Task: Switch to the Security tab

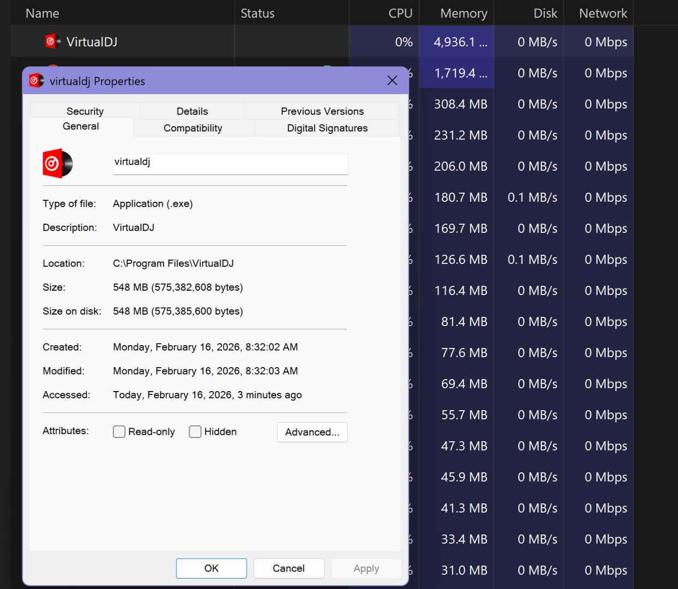Action: coord(85,111)
